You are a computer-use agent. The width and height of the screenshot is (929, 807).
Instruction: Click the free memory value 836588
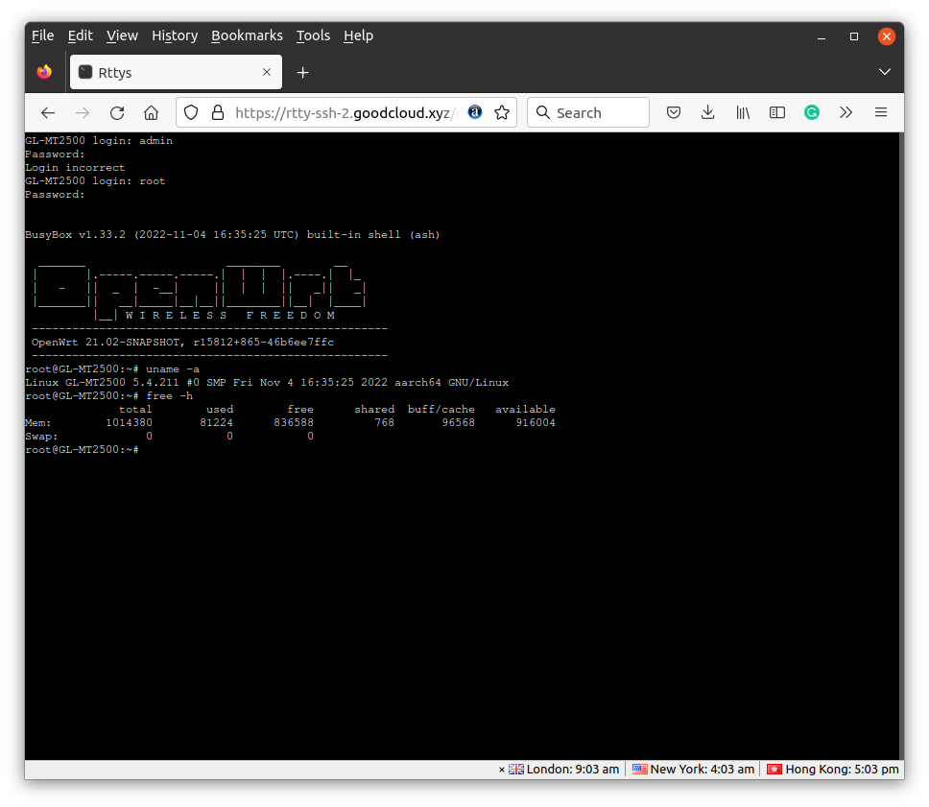tap(294, 423)
